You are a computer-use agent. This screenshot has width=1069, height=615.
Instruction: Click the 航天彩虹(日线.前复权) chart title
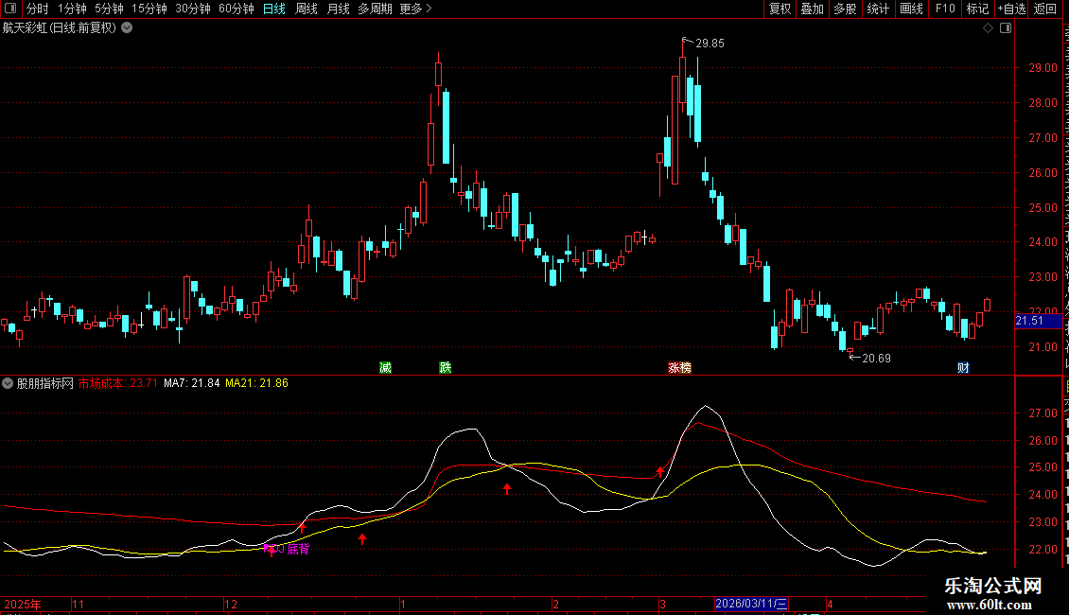coord(60,28)
